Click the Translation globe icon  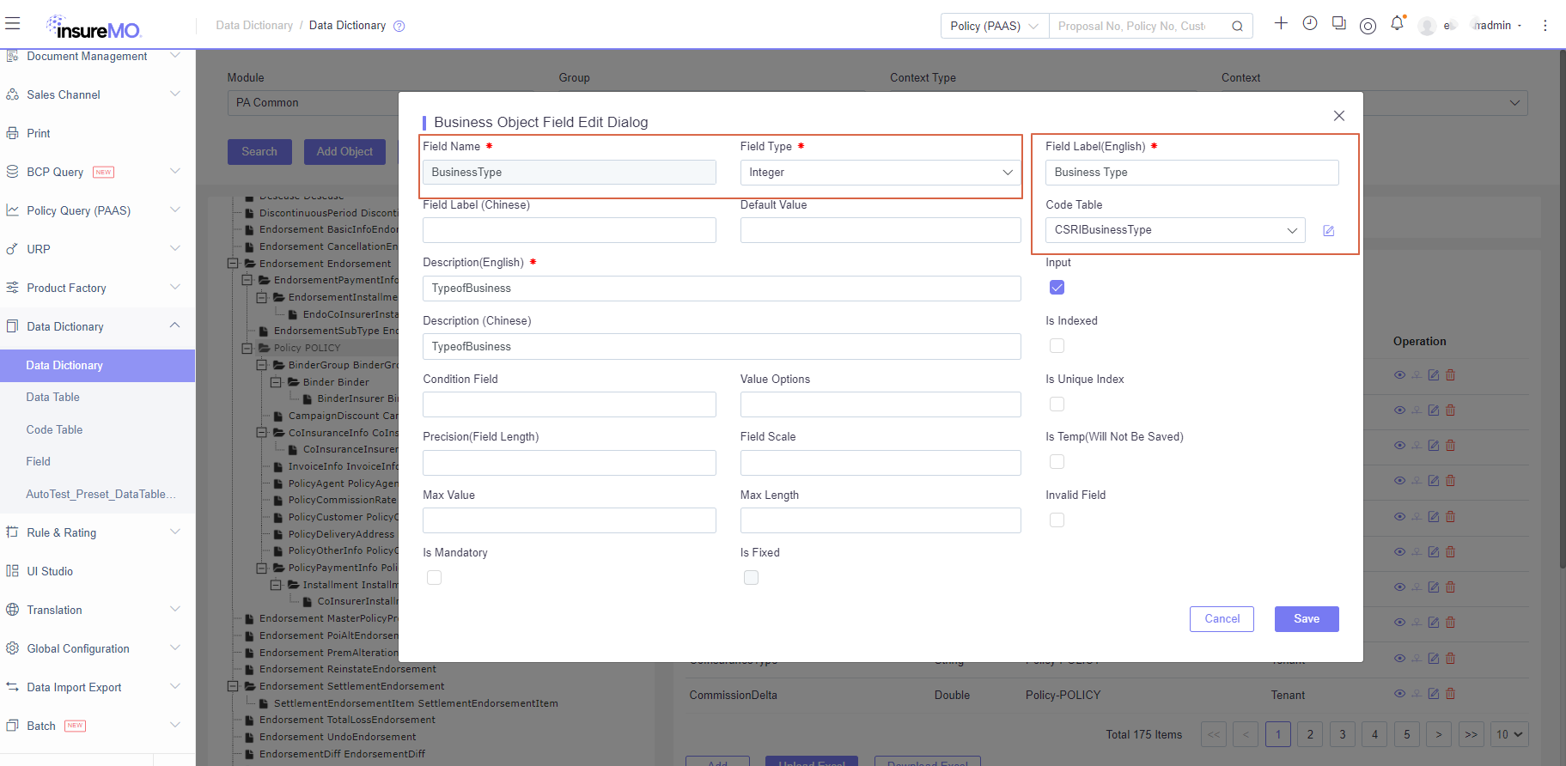[13, 610]
